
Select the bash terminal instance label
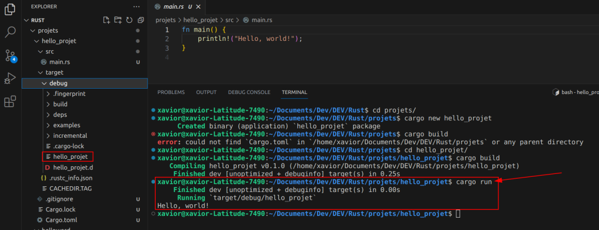[580, 92]
